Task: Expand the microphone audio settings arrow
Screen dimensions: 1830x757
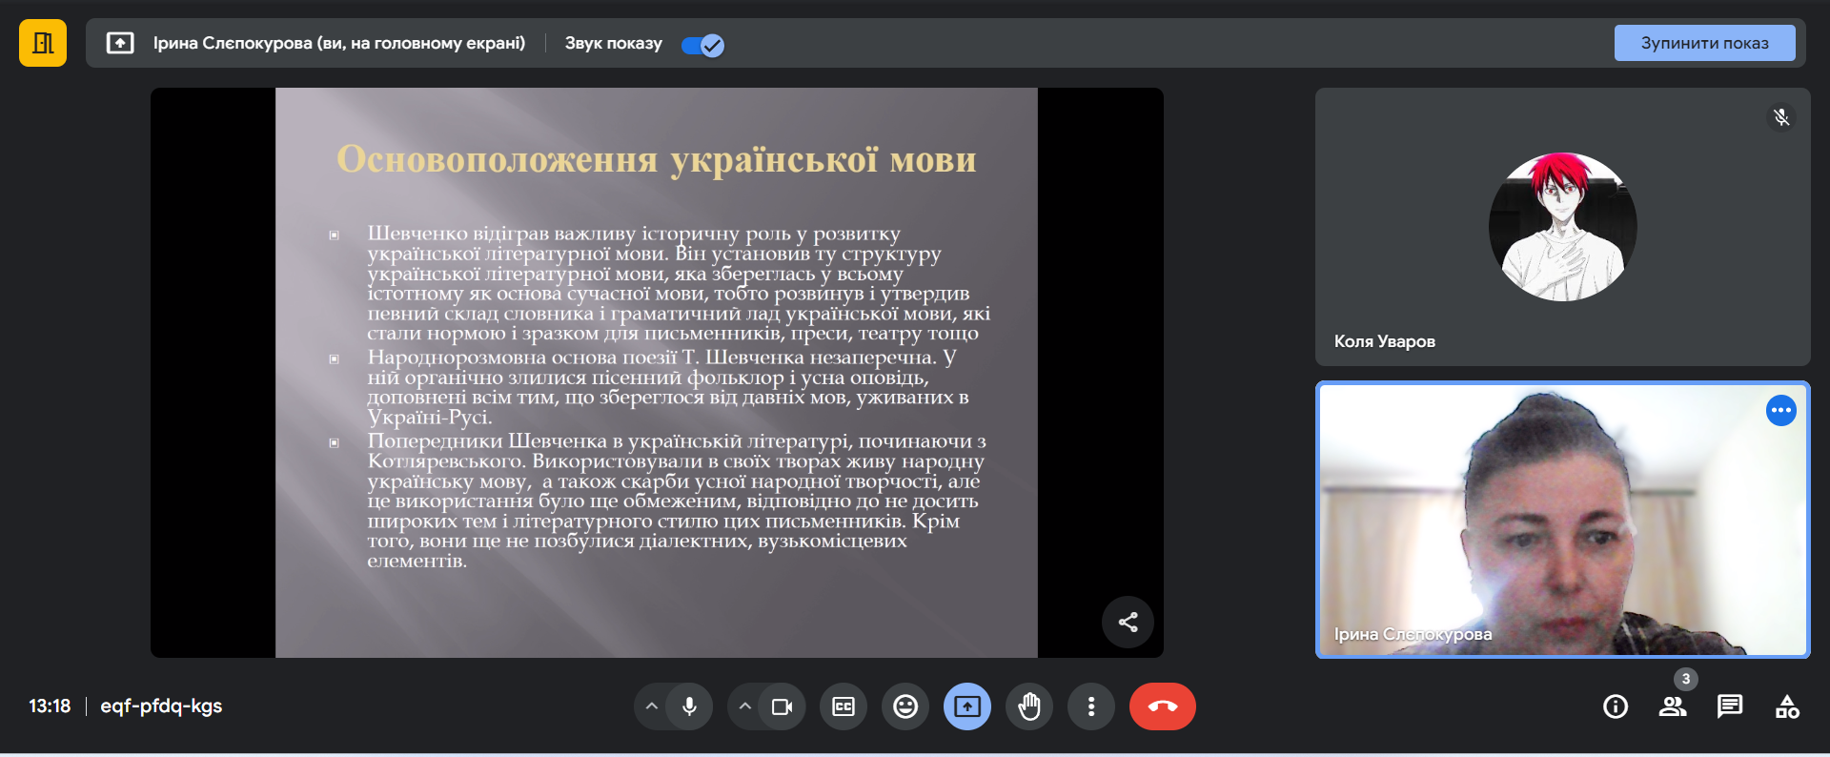Action: click(x=652, y=706)
